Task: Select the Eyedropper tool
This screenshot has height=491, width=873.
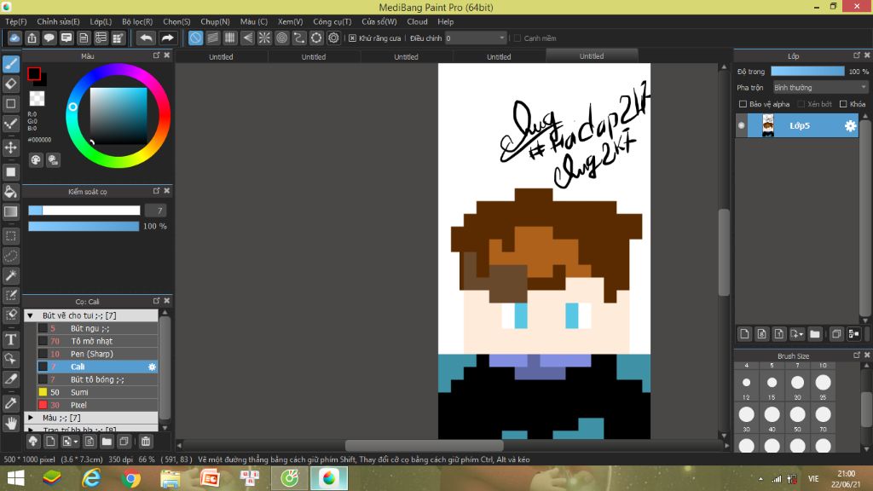Action: 11,403
